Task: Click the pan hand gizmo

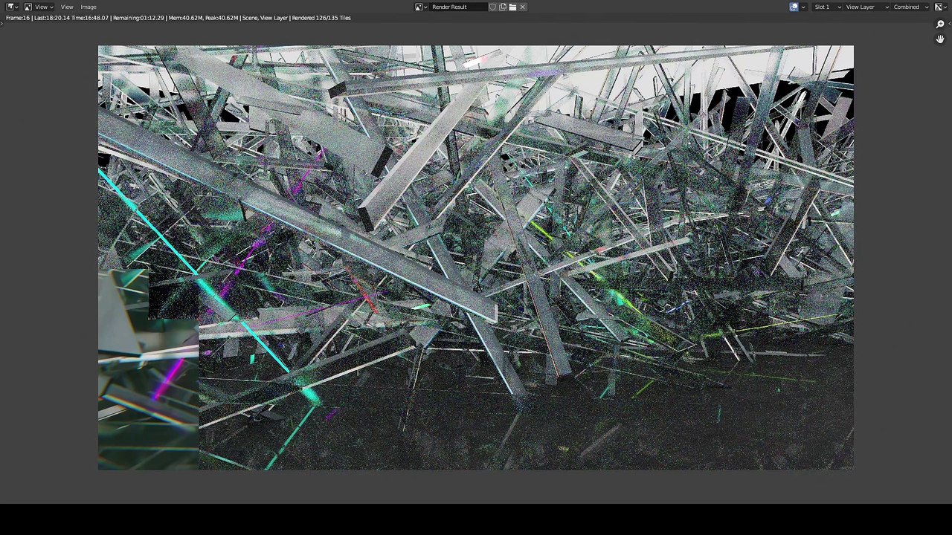Action: (x=940, y=39)
